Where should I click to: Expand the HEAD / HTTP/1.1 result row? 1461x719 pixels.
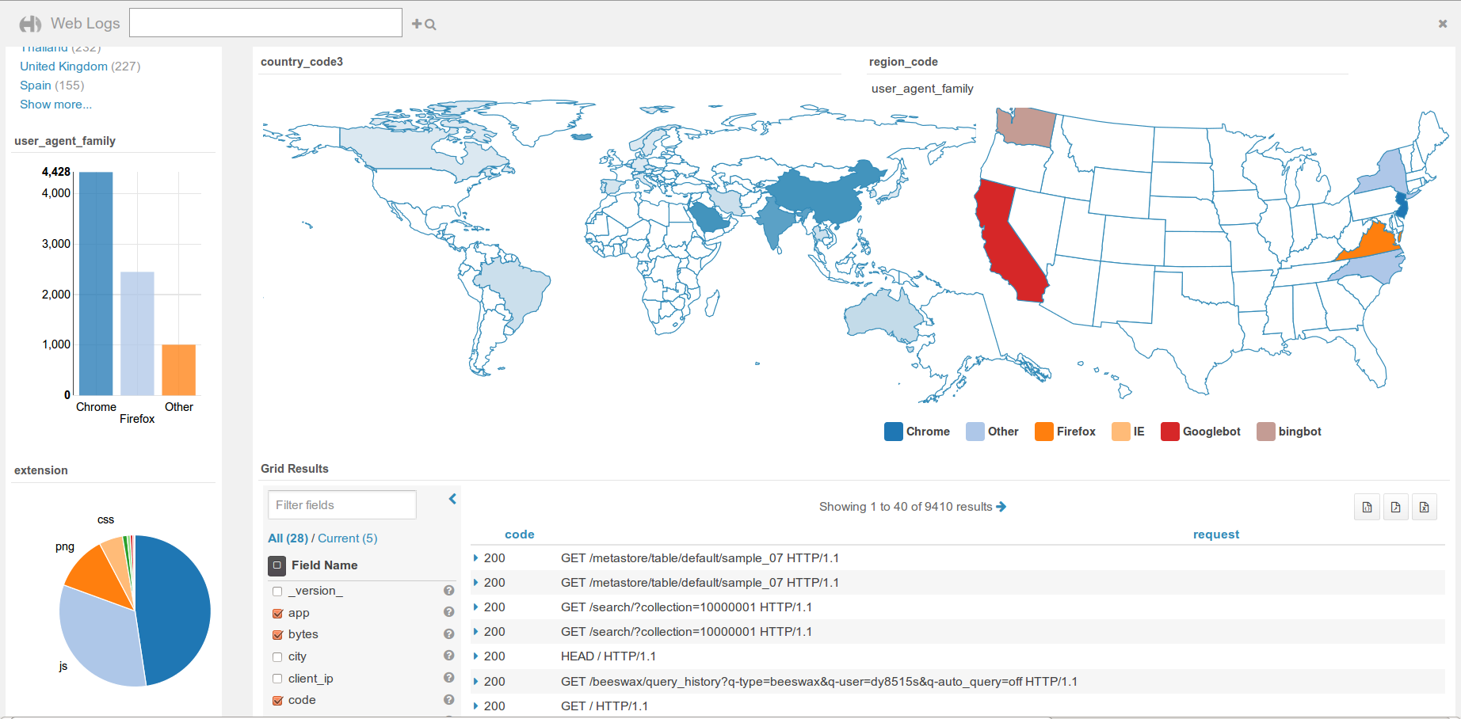pyautogui.click(x=475, y=656)
